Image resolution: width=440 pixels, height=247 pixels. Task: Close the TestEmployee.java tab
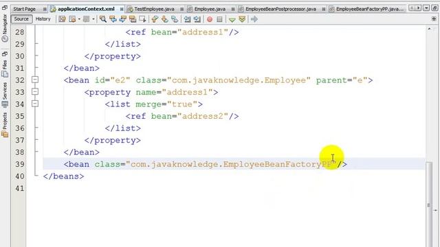click(x=181, y=9)
